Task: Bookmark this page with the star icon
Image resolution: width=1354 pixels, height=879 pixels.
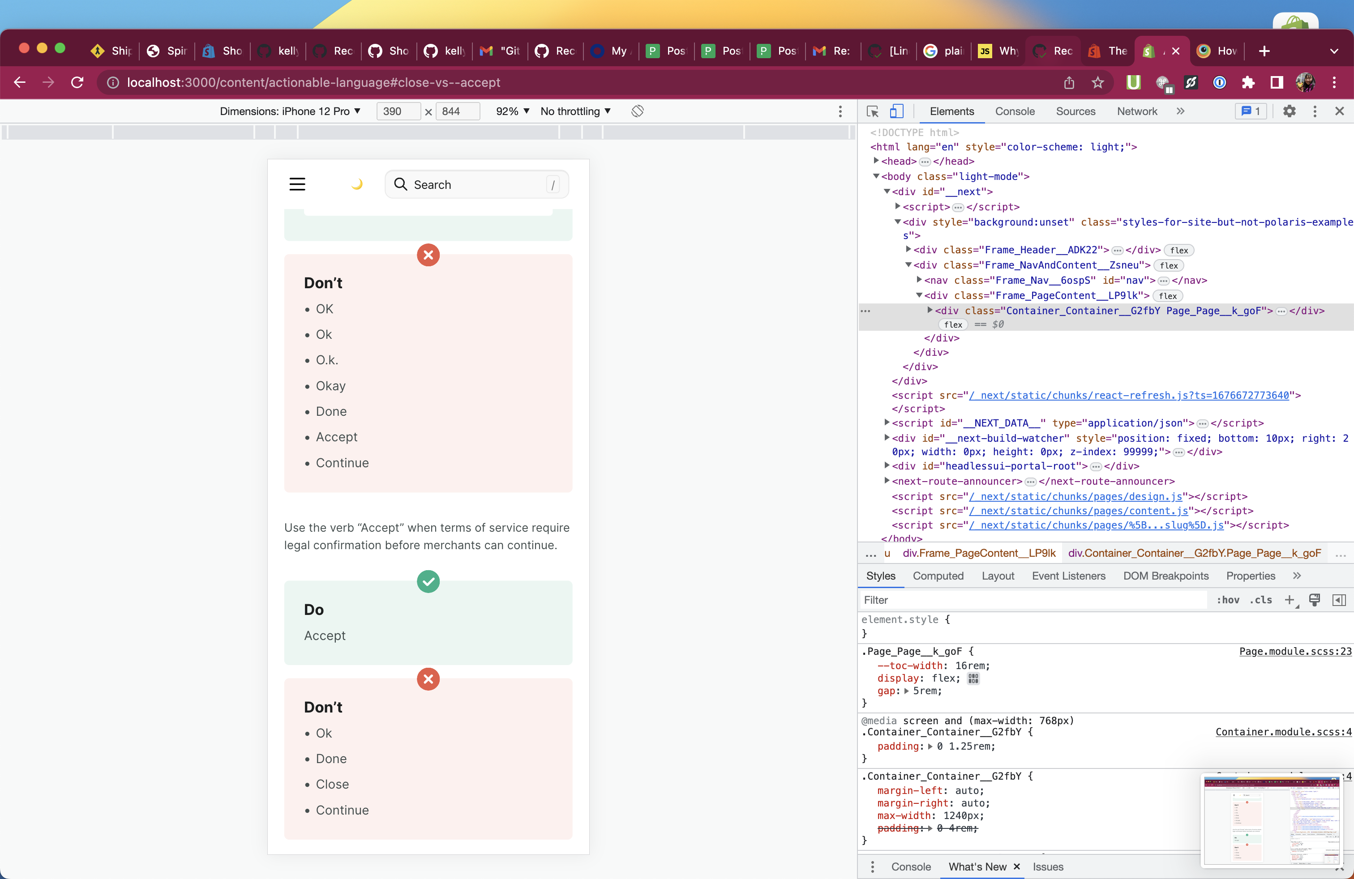Action: pyautogui.click(x=1097, y=83)
